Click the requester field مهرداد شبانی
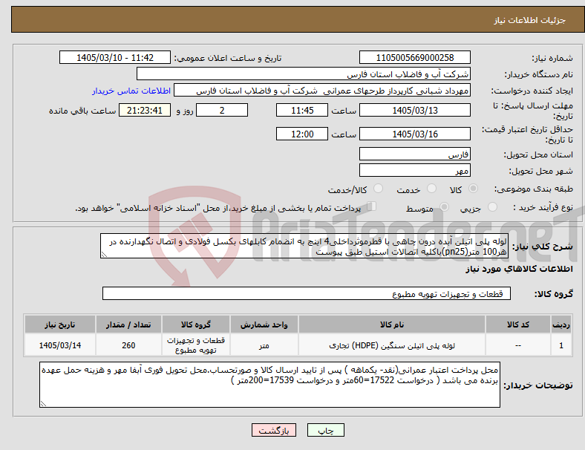585x450 pixels. 322,91
